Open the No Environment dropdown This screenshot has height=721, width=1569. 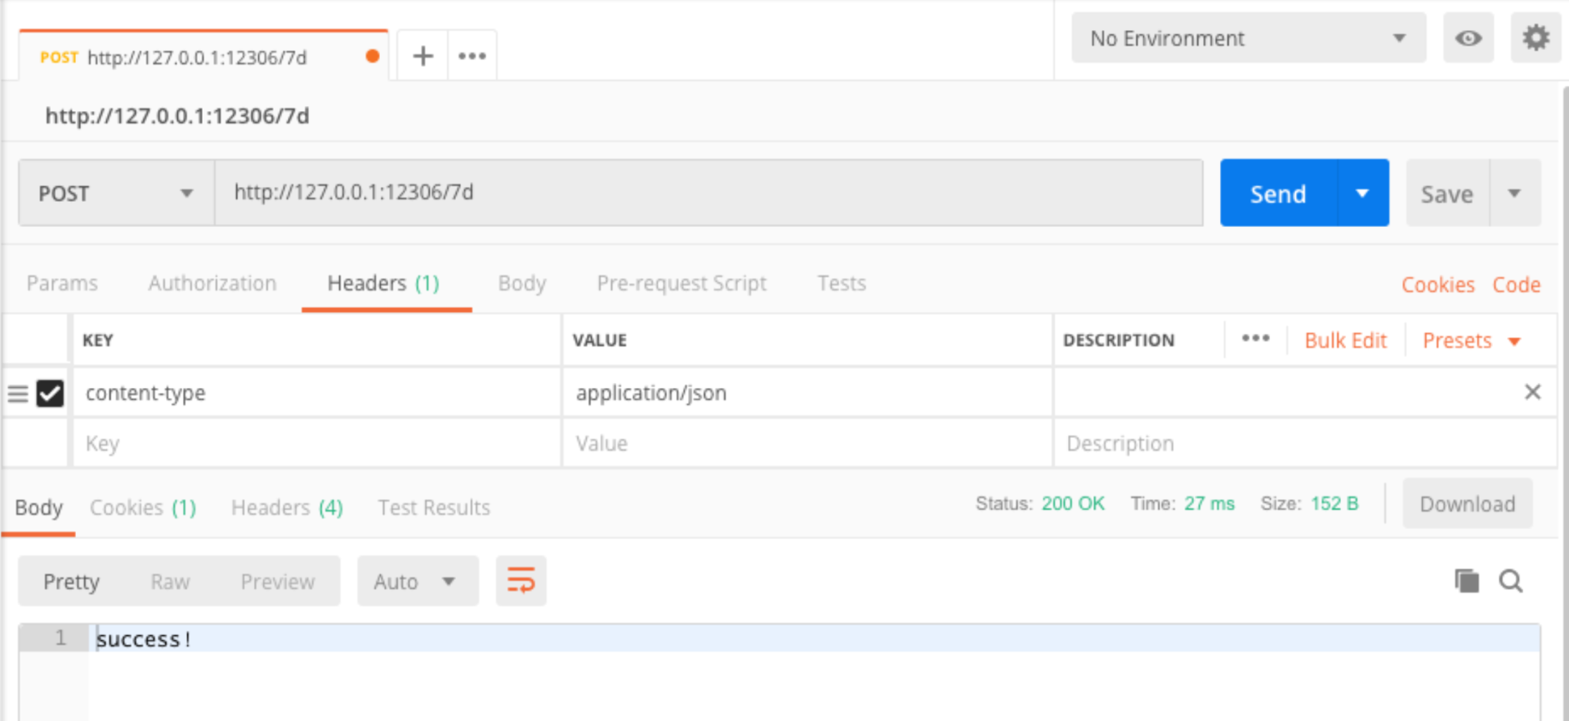coord(1249,38)
